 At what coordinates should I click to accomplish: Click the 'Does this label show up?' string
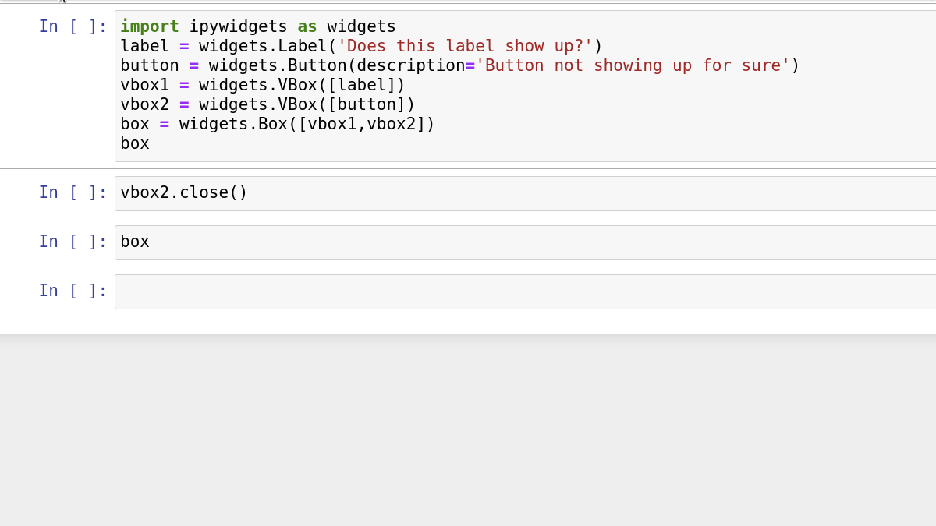(x=466, y=45)
